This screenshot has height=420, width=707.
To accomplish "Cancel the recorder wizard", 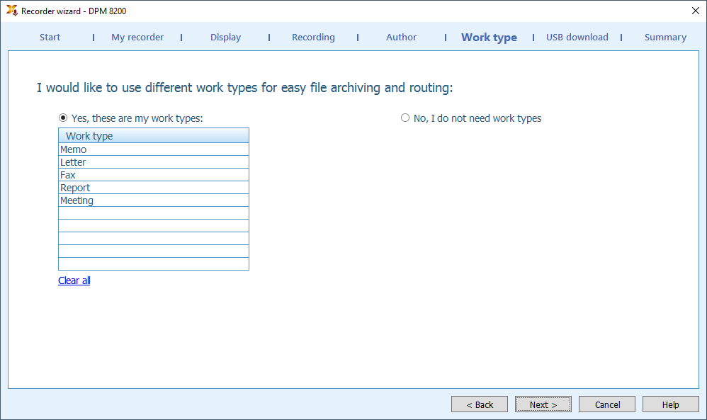I will coord(607,404).
